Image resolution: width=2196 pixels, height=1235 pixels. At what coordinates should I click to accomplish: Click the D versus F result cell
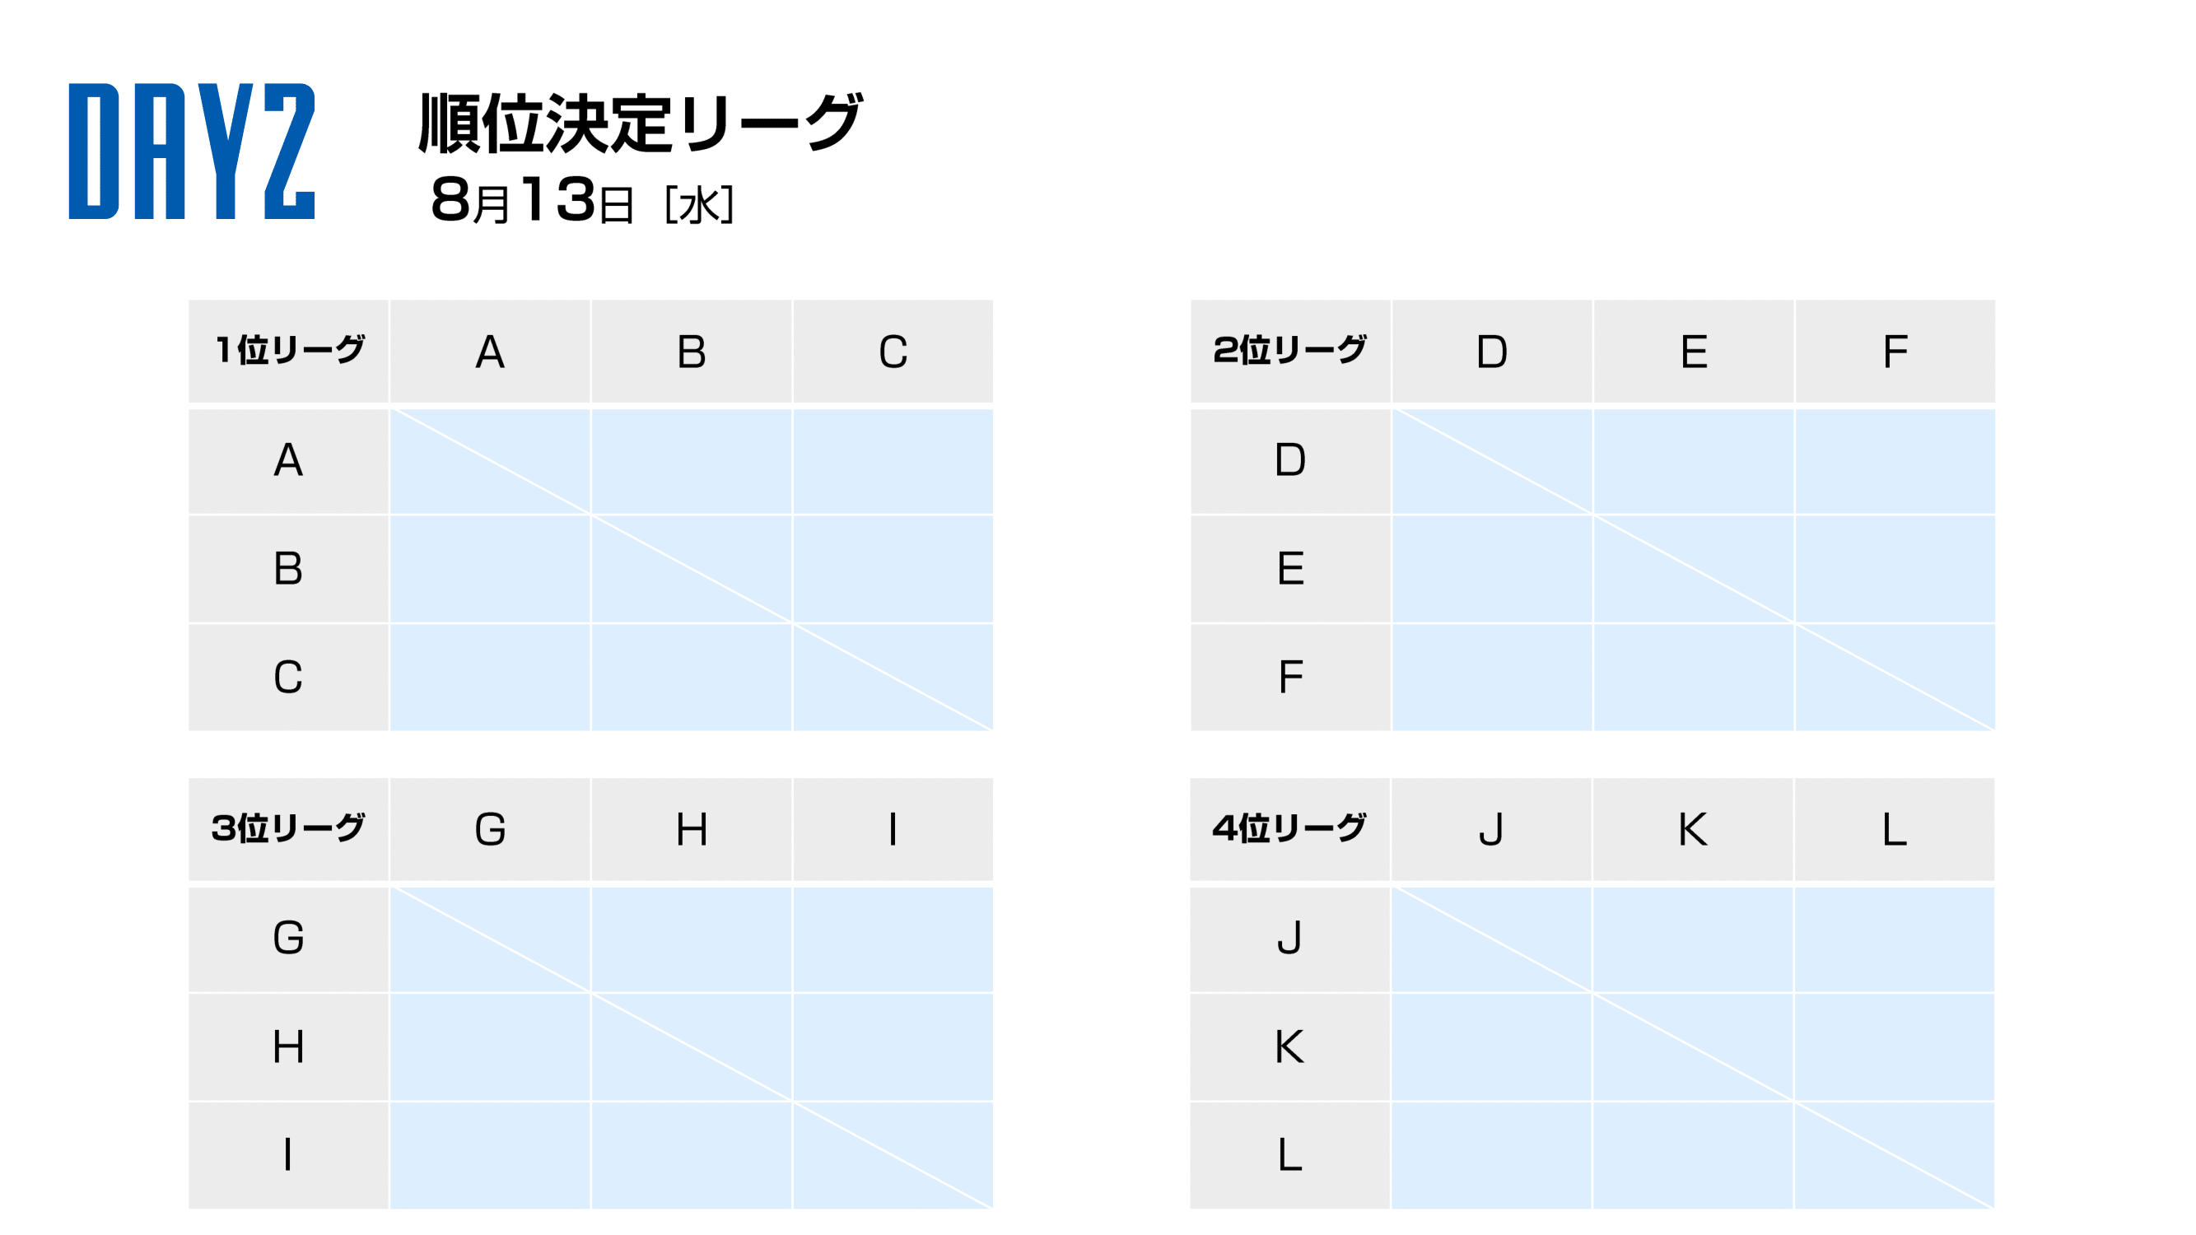pos(1895,461)
